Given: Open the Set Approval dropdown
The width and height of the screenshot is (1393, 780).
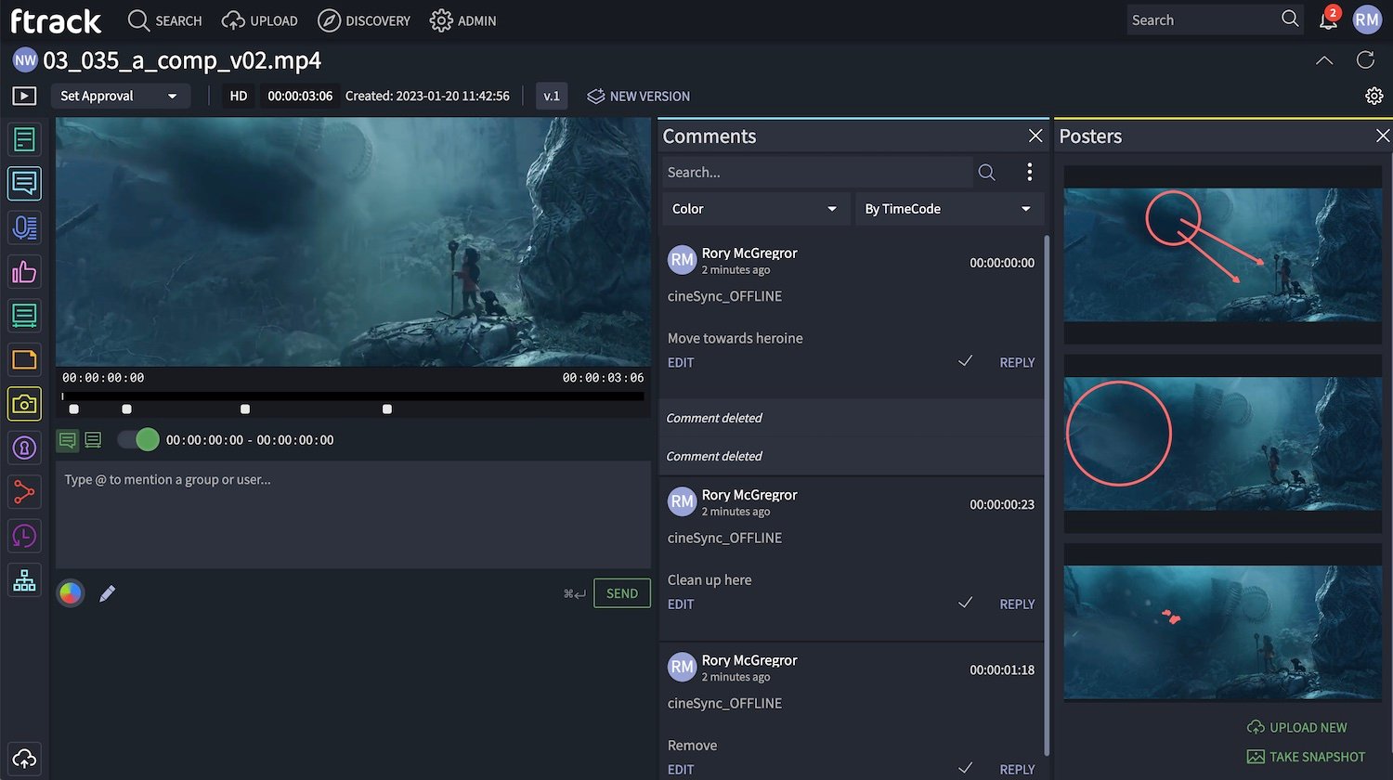Looking at the screenshot, I should [120, 96].
